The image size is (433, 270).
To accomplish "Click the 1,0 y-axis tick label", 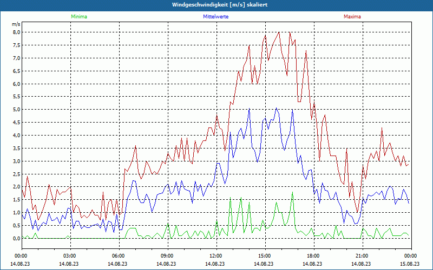I will click(x=16, y=213).
